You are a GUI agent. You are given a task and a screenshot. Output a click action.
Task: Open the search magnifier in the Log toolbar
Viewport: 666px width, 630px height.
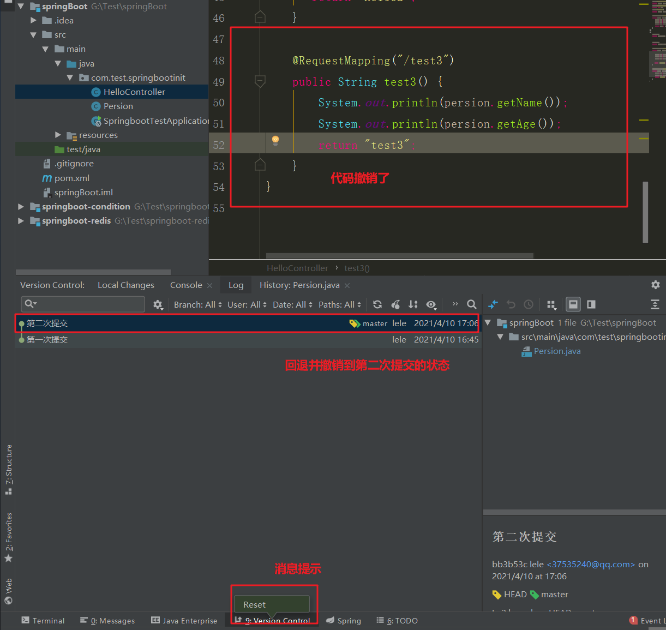(472, 304)
